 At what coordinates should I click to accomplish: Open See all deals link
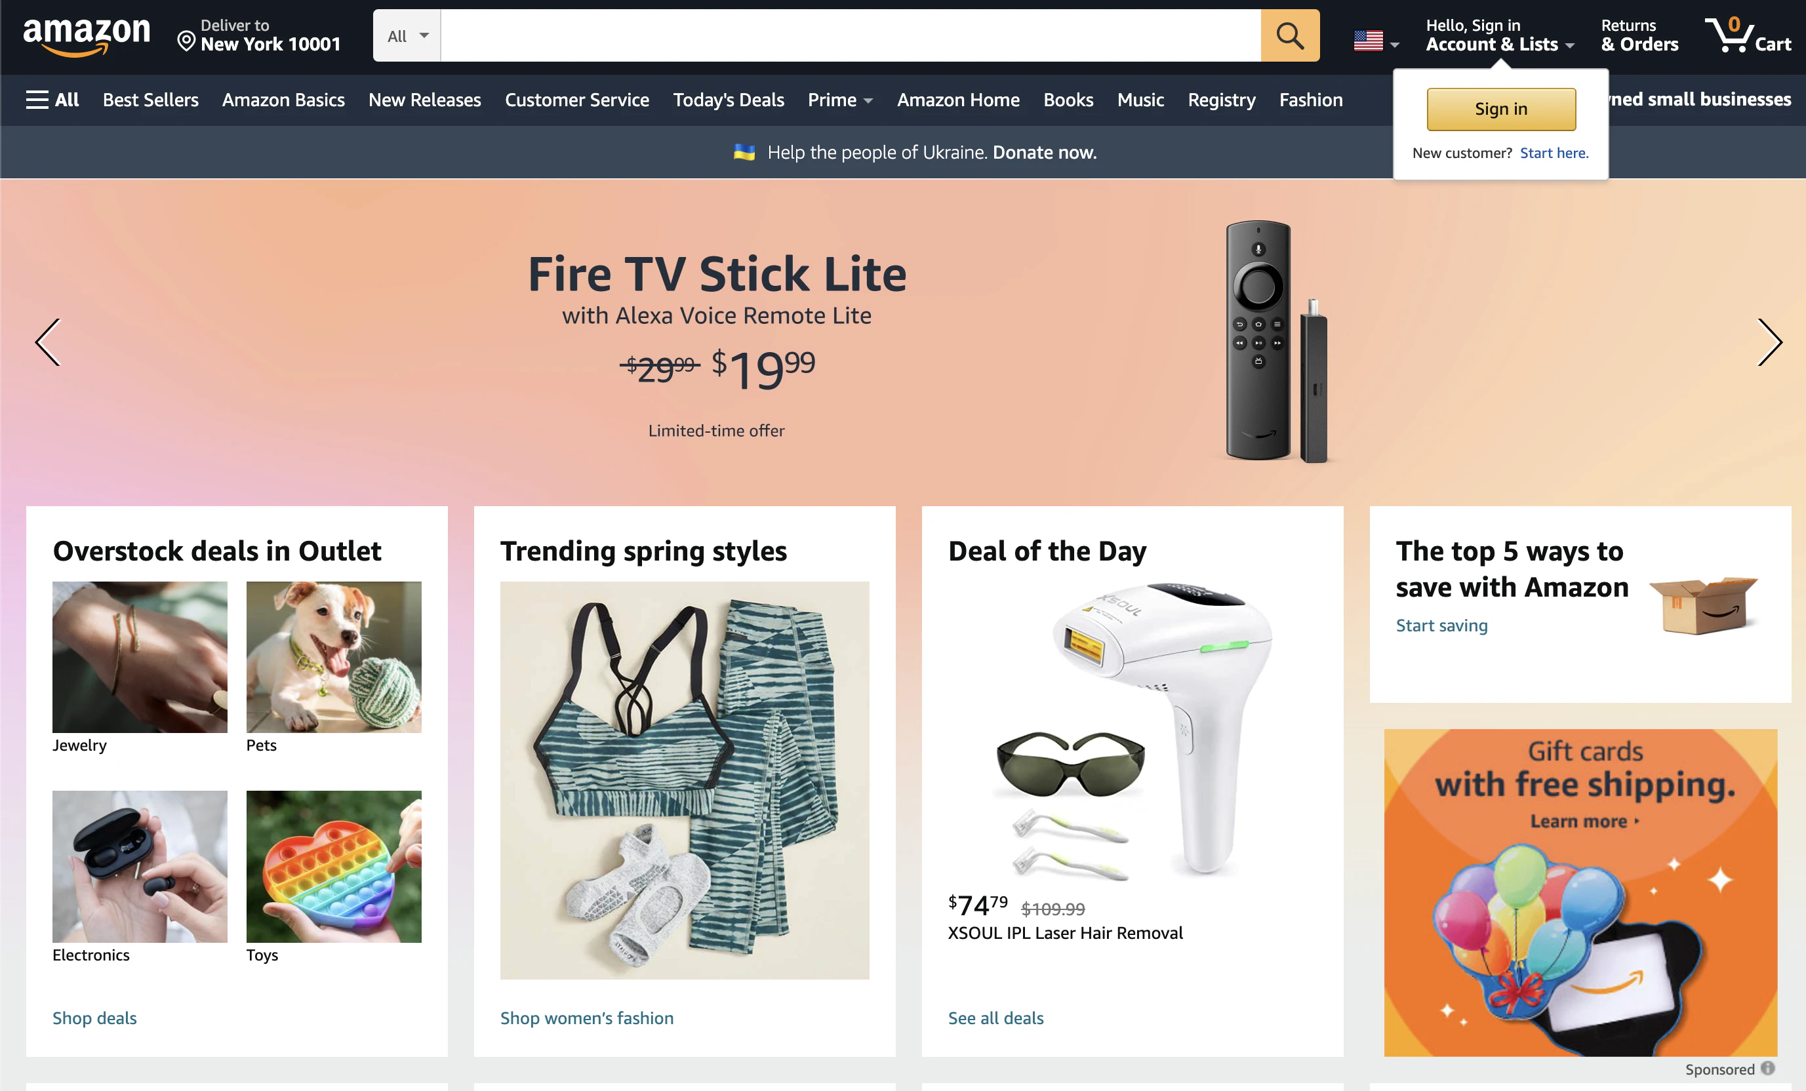(995, 1018)
